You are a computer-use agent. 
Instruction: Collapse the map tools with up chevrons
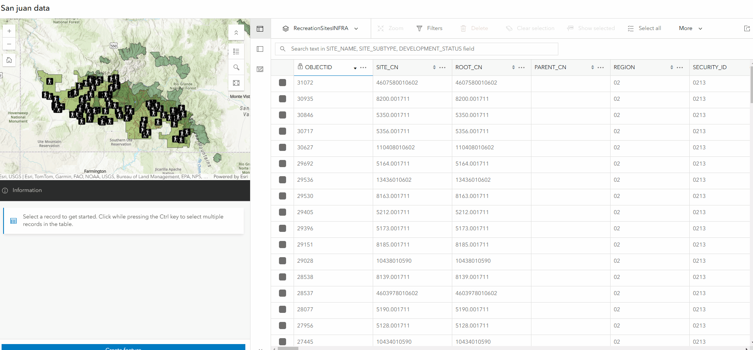(x=236, y=32)
